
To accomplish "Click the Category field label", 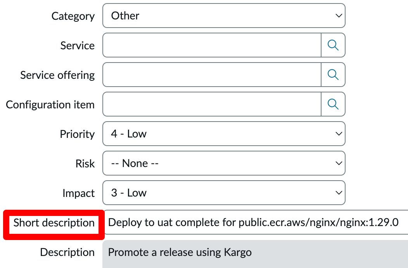I will click(x=73, y=16).
